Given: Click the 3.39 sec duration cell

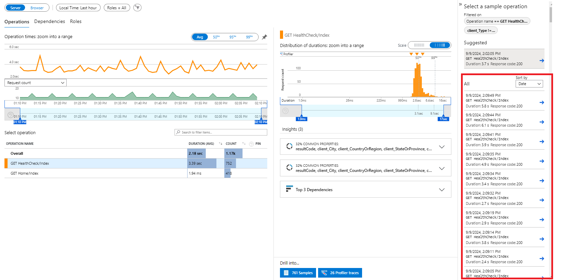Looking at the screenshot, I should tap(202, 163).
